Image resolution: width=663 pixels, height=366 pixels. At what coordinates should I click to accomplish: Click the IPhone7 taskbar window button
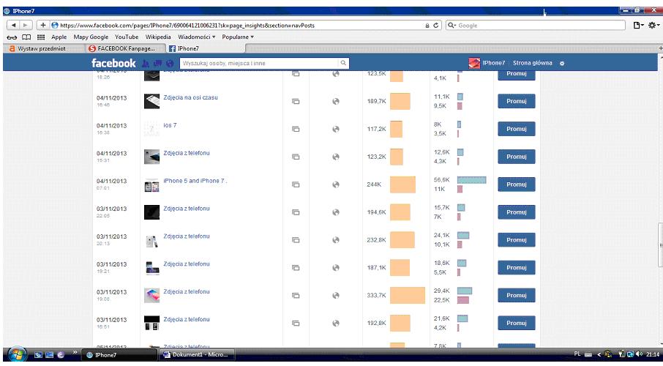click(x=119, y=355)
